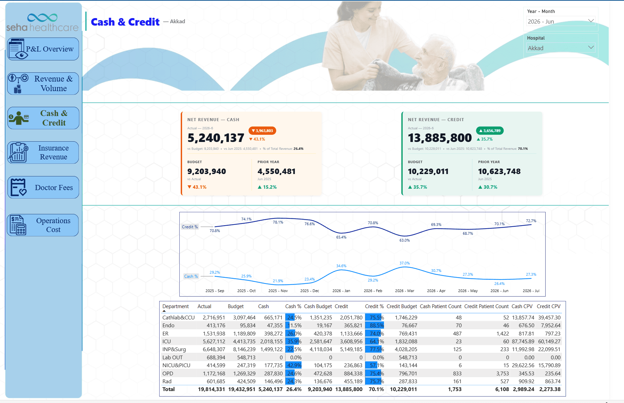
Task: Click the Credit % line legend label
Action: click(190, 227)
